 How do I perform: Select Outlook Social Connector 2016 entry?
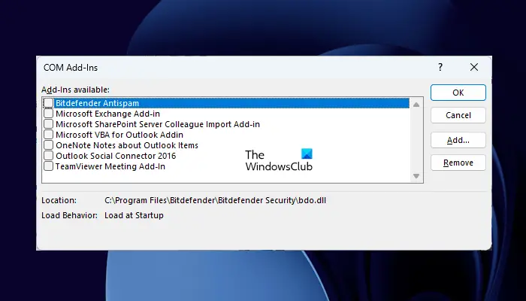(x=116, y=156)
